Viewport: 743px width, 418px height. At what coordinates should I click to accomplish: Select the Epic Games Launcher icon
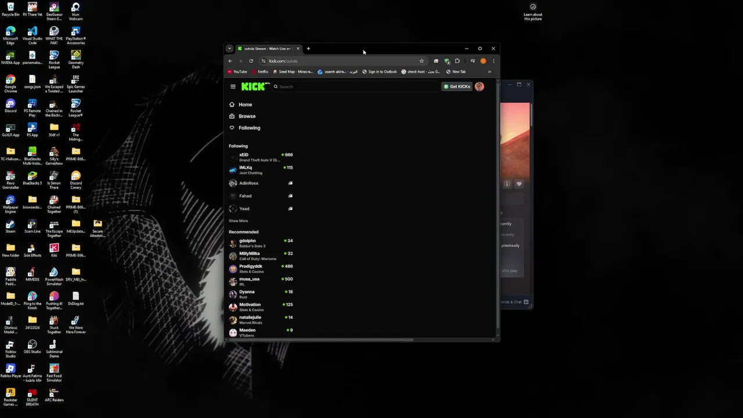click(75, 84)
